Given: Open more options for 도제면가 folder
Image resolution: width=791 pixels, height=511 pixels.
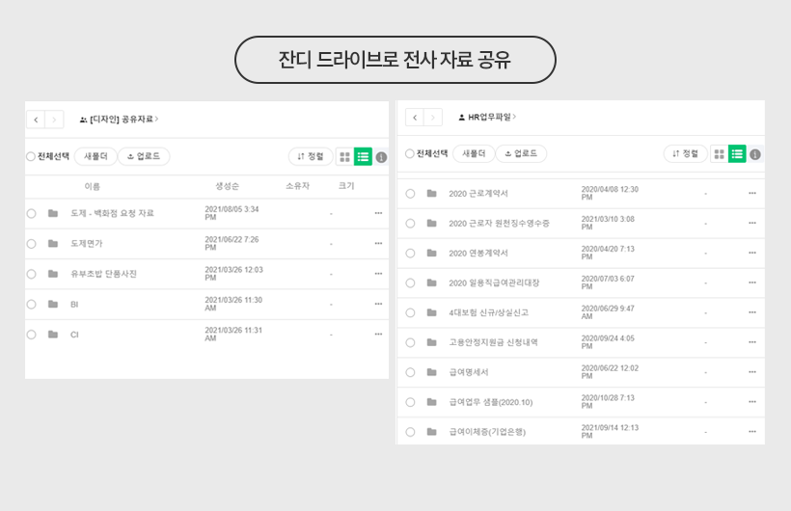Looking at the screenshot, I should [x=378, y=244].
